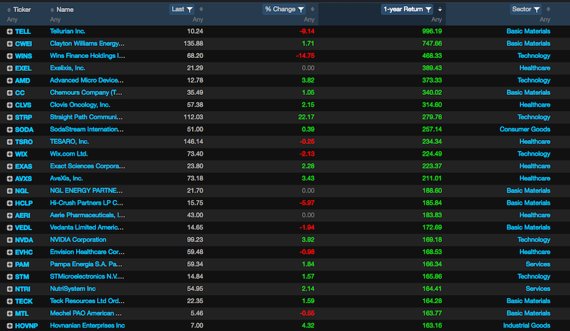This screenshot has width=570, height=331.
Task: Sort by Name using its sort arrows
Action: (52, 10)
